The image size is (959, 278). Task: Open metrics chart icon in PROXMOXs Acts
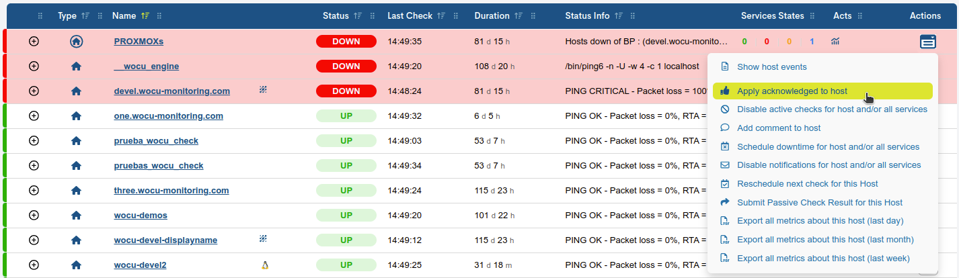835,42
